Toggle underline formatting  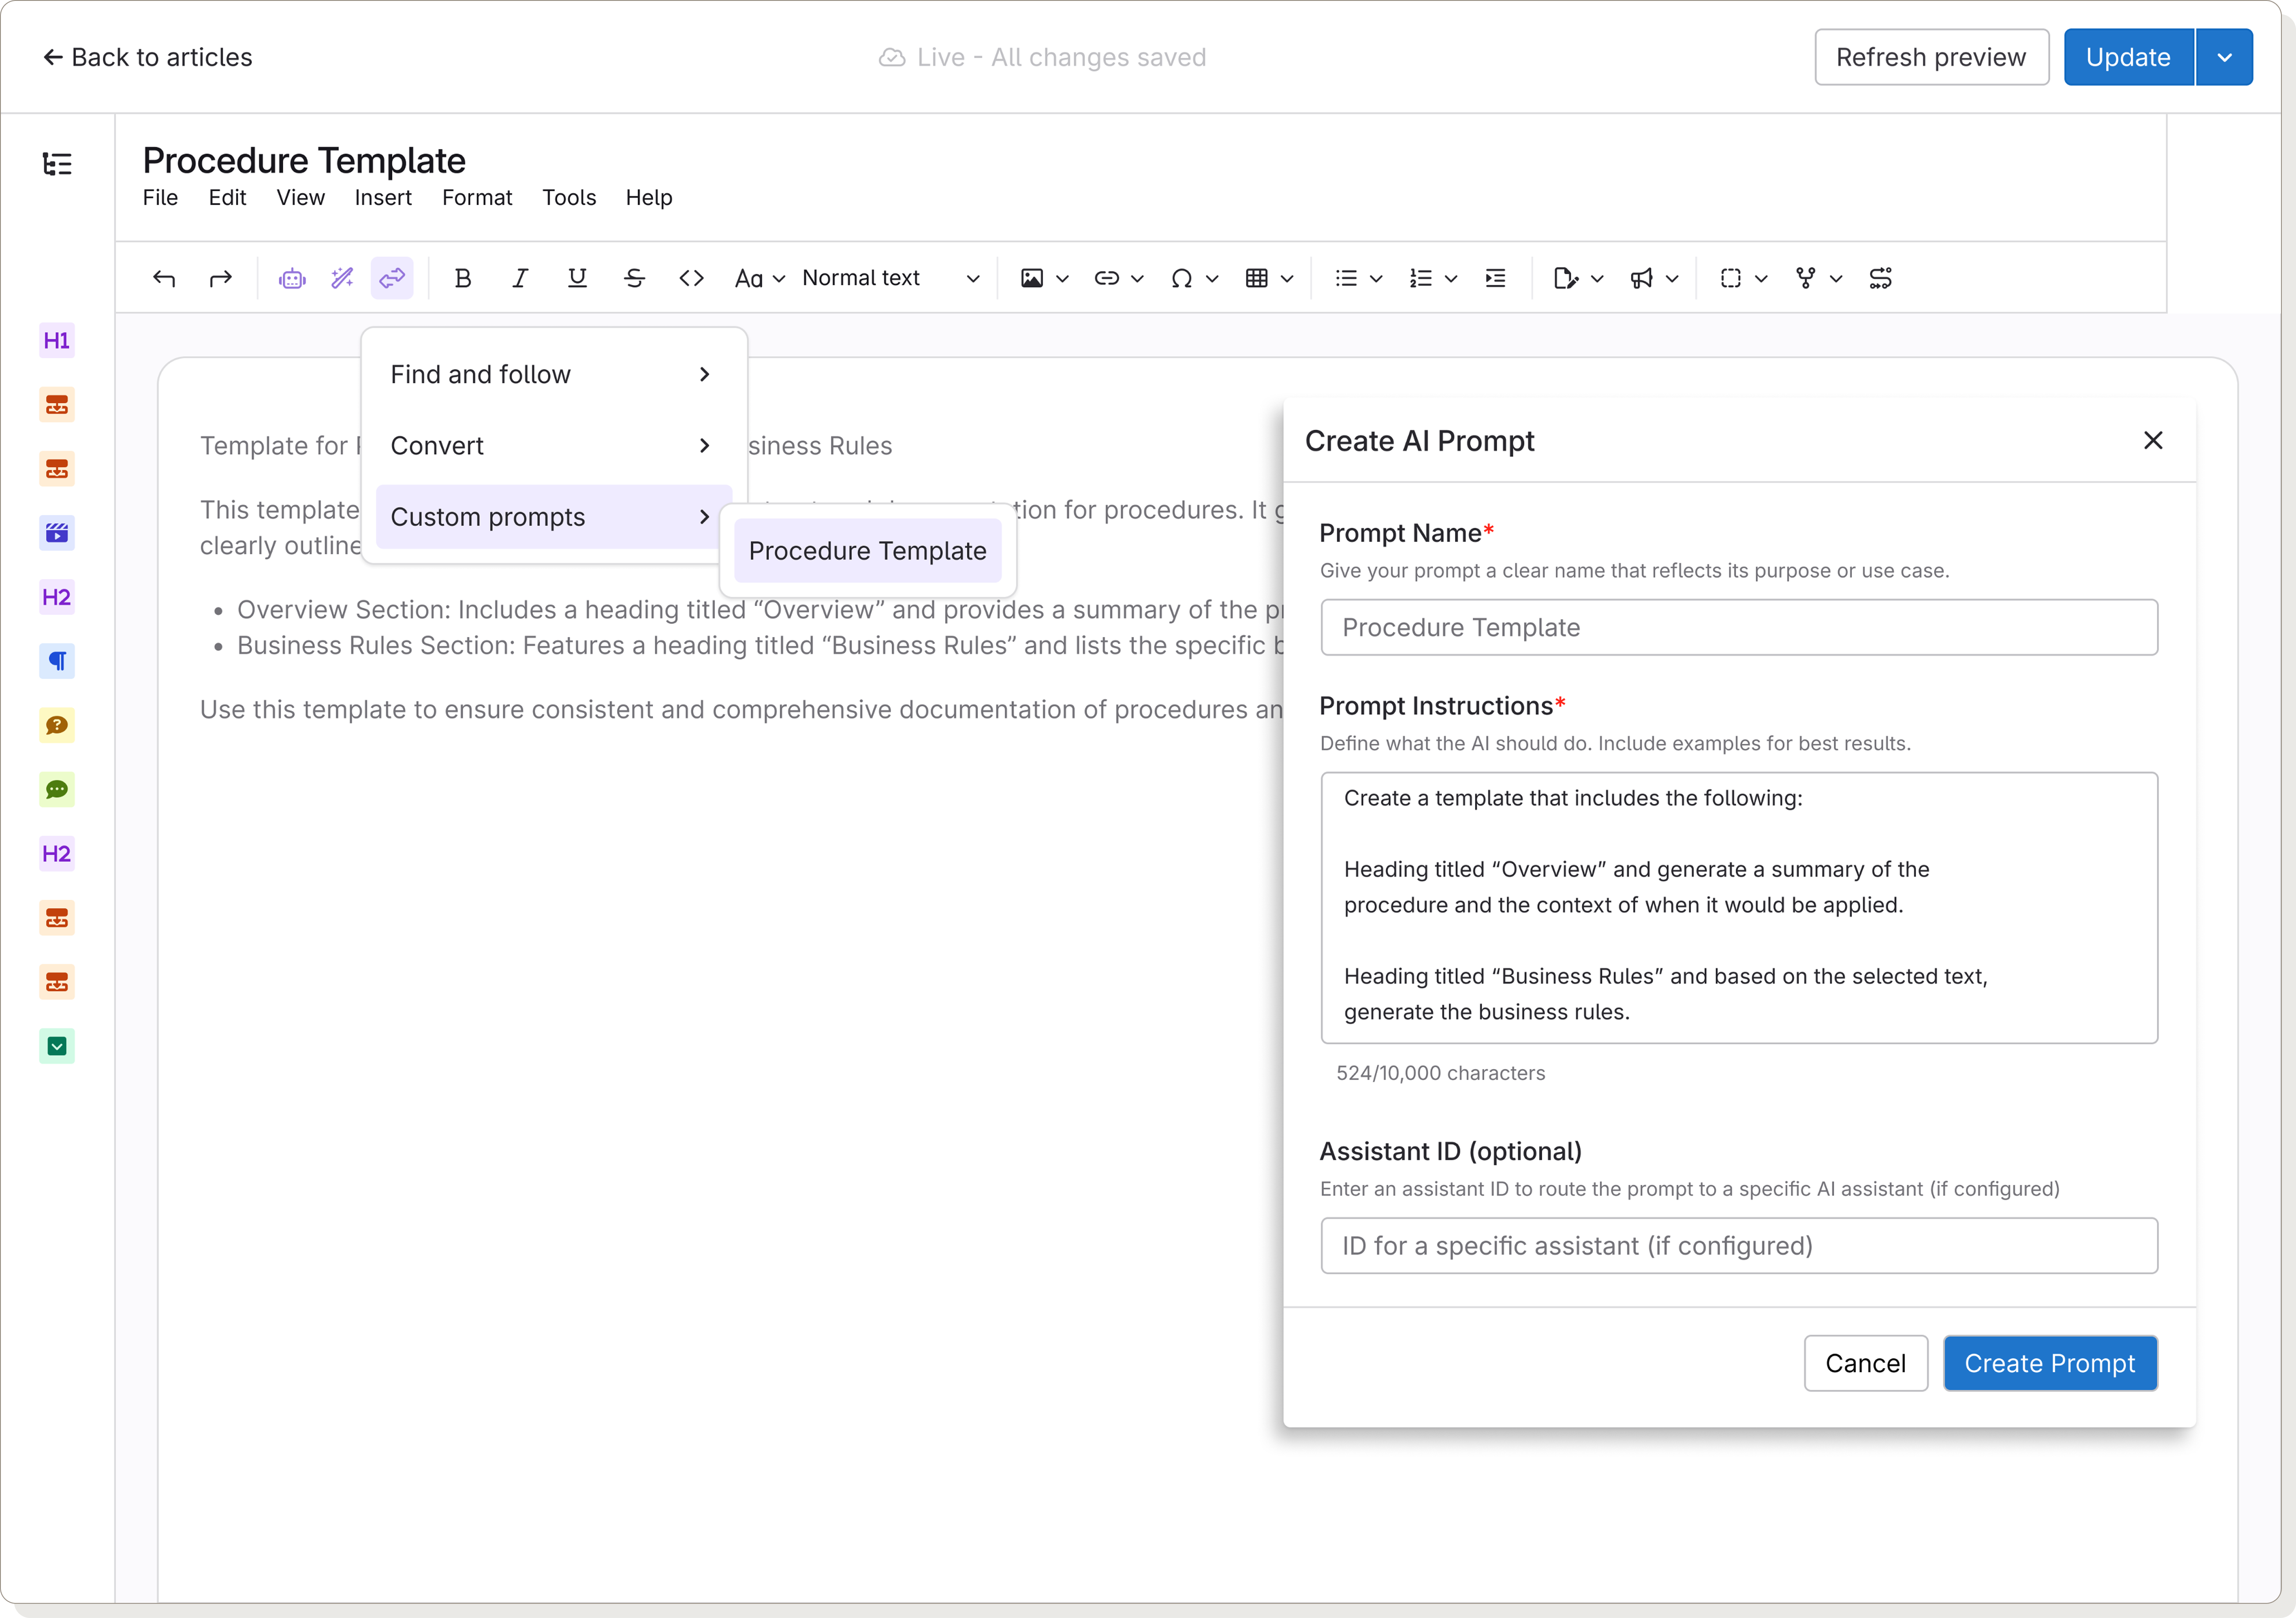tap(577, 278)
